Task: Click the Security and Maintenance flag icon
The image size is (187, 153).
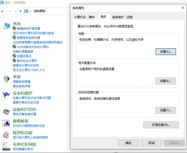Action: (6, 95)
